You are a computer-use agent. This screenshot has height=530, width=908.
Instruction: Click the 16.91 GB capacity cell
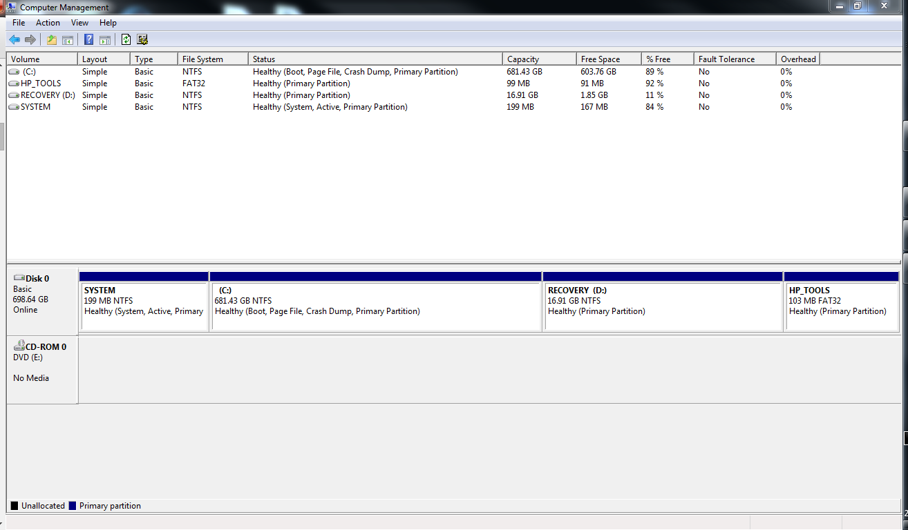point(522,95)
